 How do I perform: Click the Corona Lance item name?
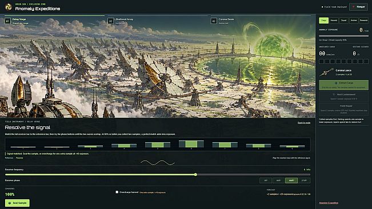[343, 70]
